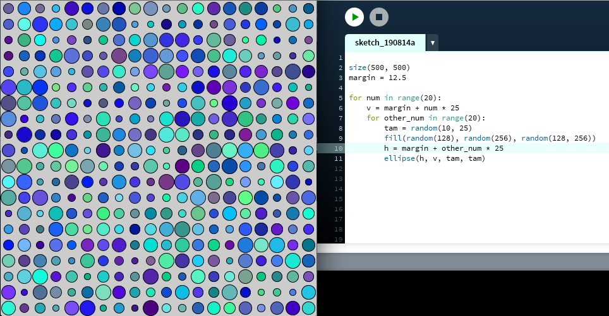Click the highlighted 'h = margin + other_num' line

(443, 148)
